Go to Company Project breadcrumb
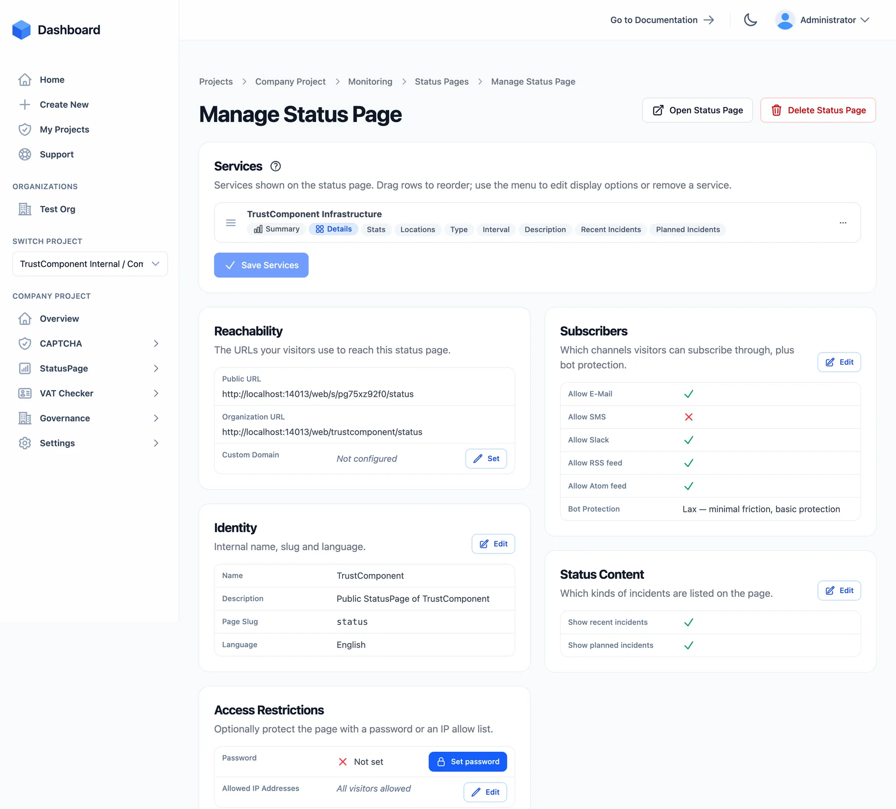The height and width of the screenshot is (809, 896). pyautogui.click(x=290, y=82)
